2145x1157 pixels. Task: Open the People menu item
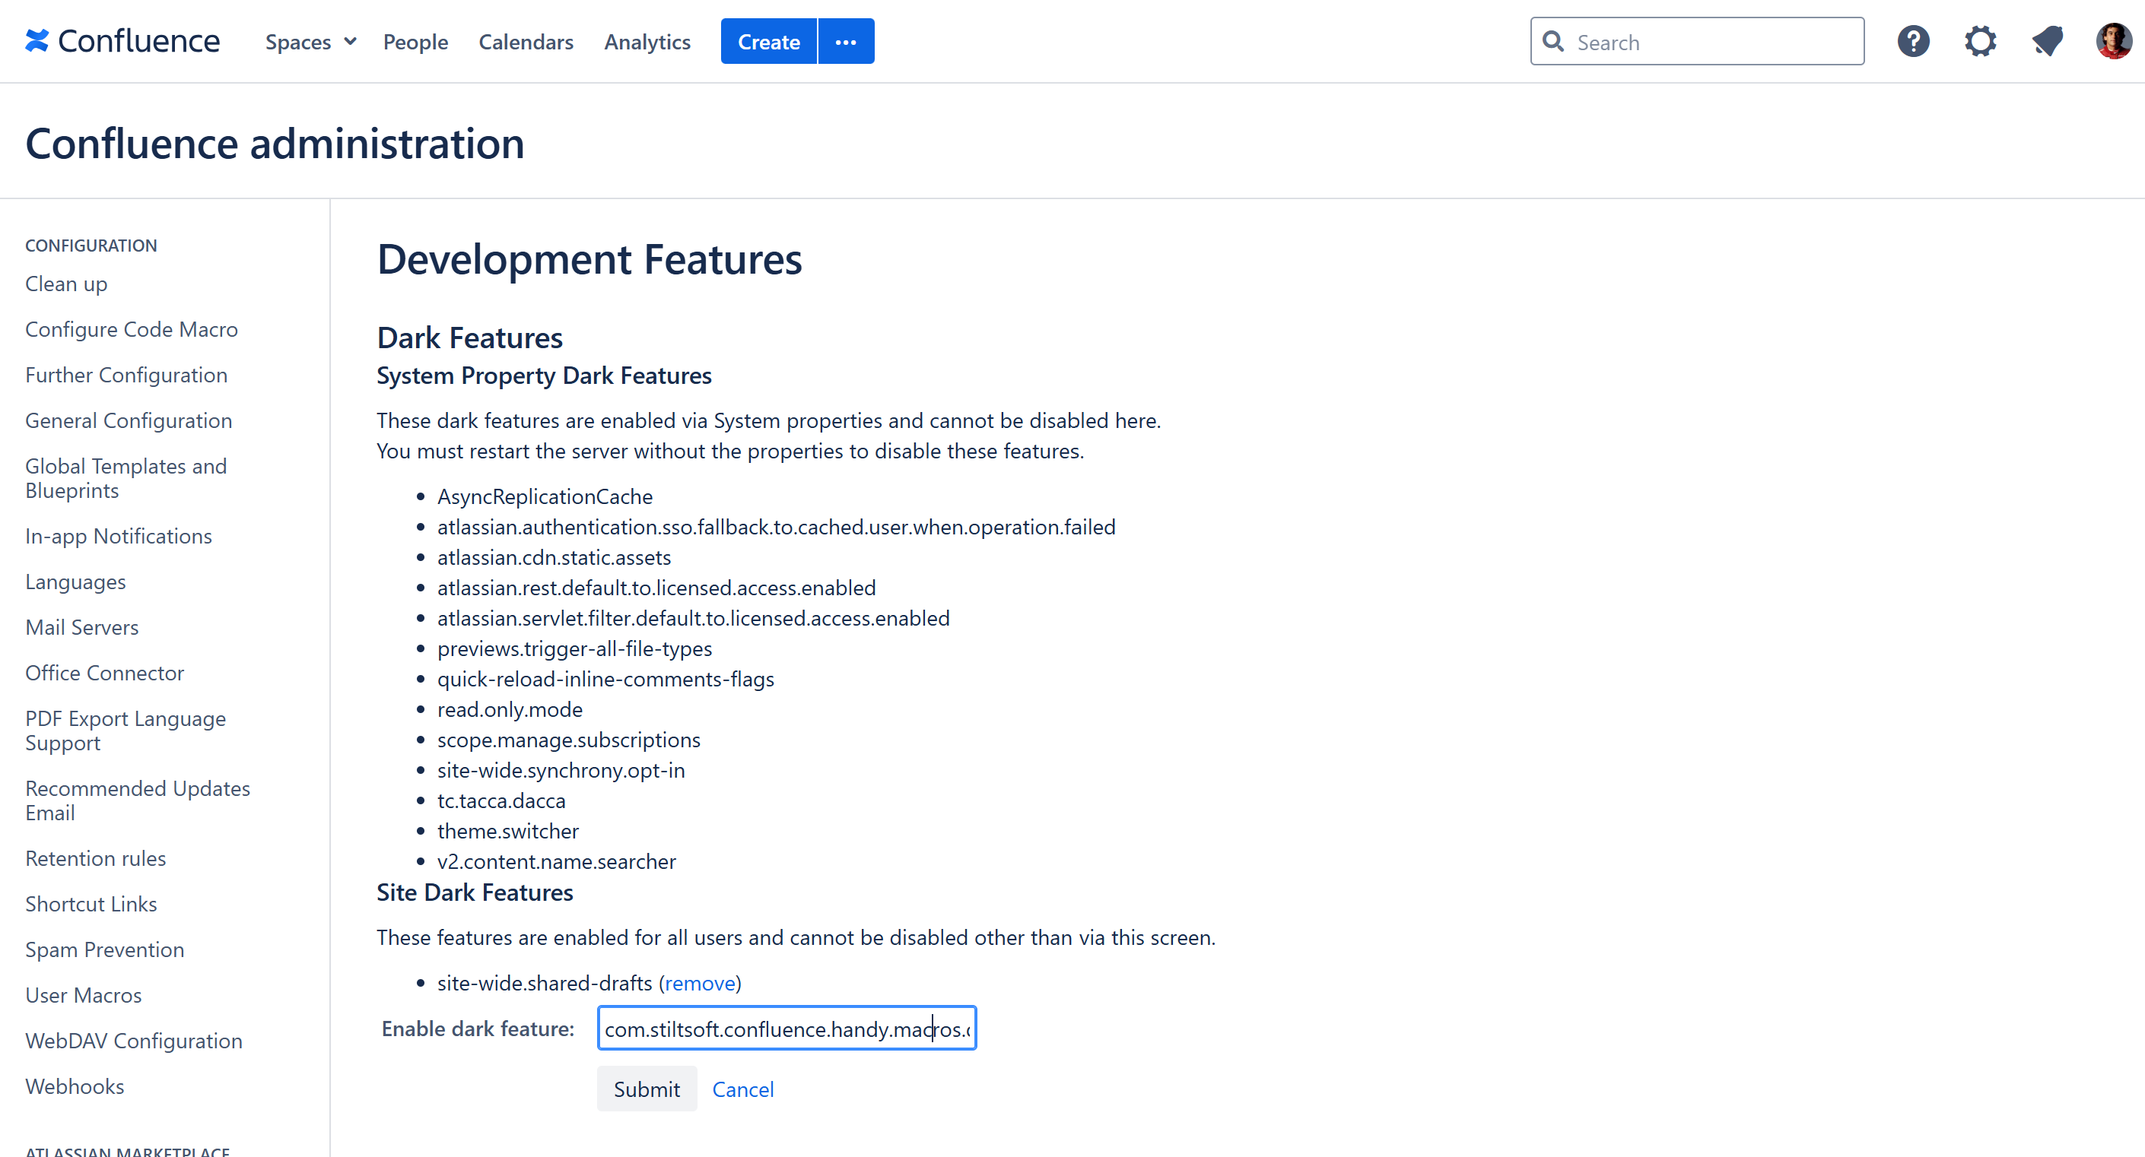(x=415, y=42)
